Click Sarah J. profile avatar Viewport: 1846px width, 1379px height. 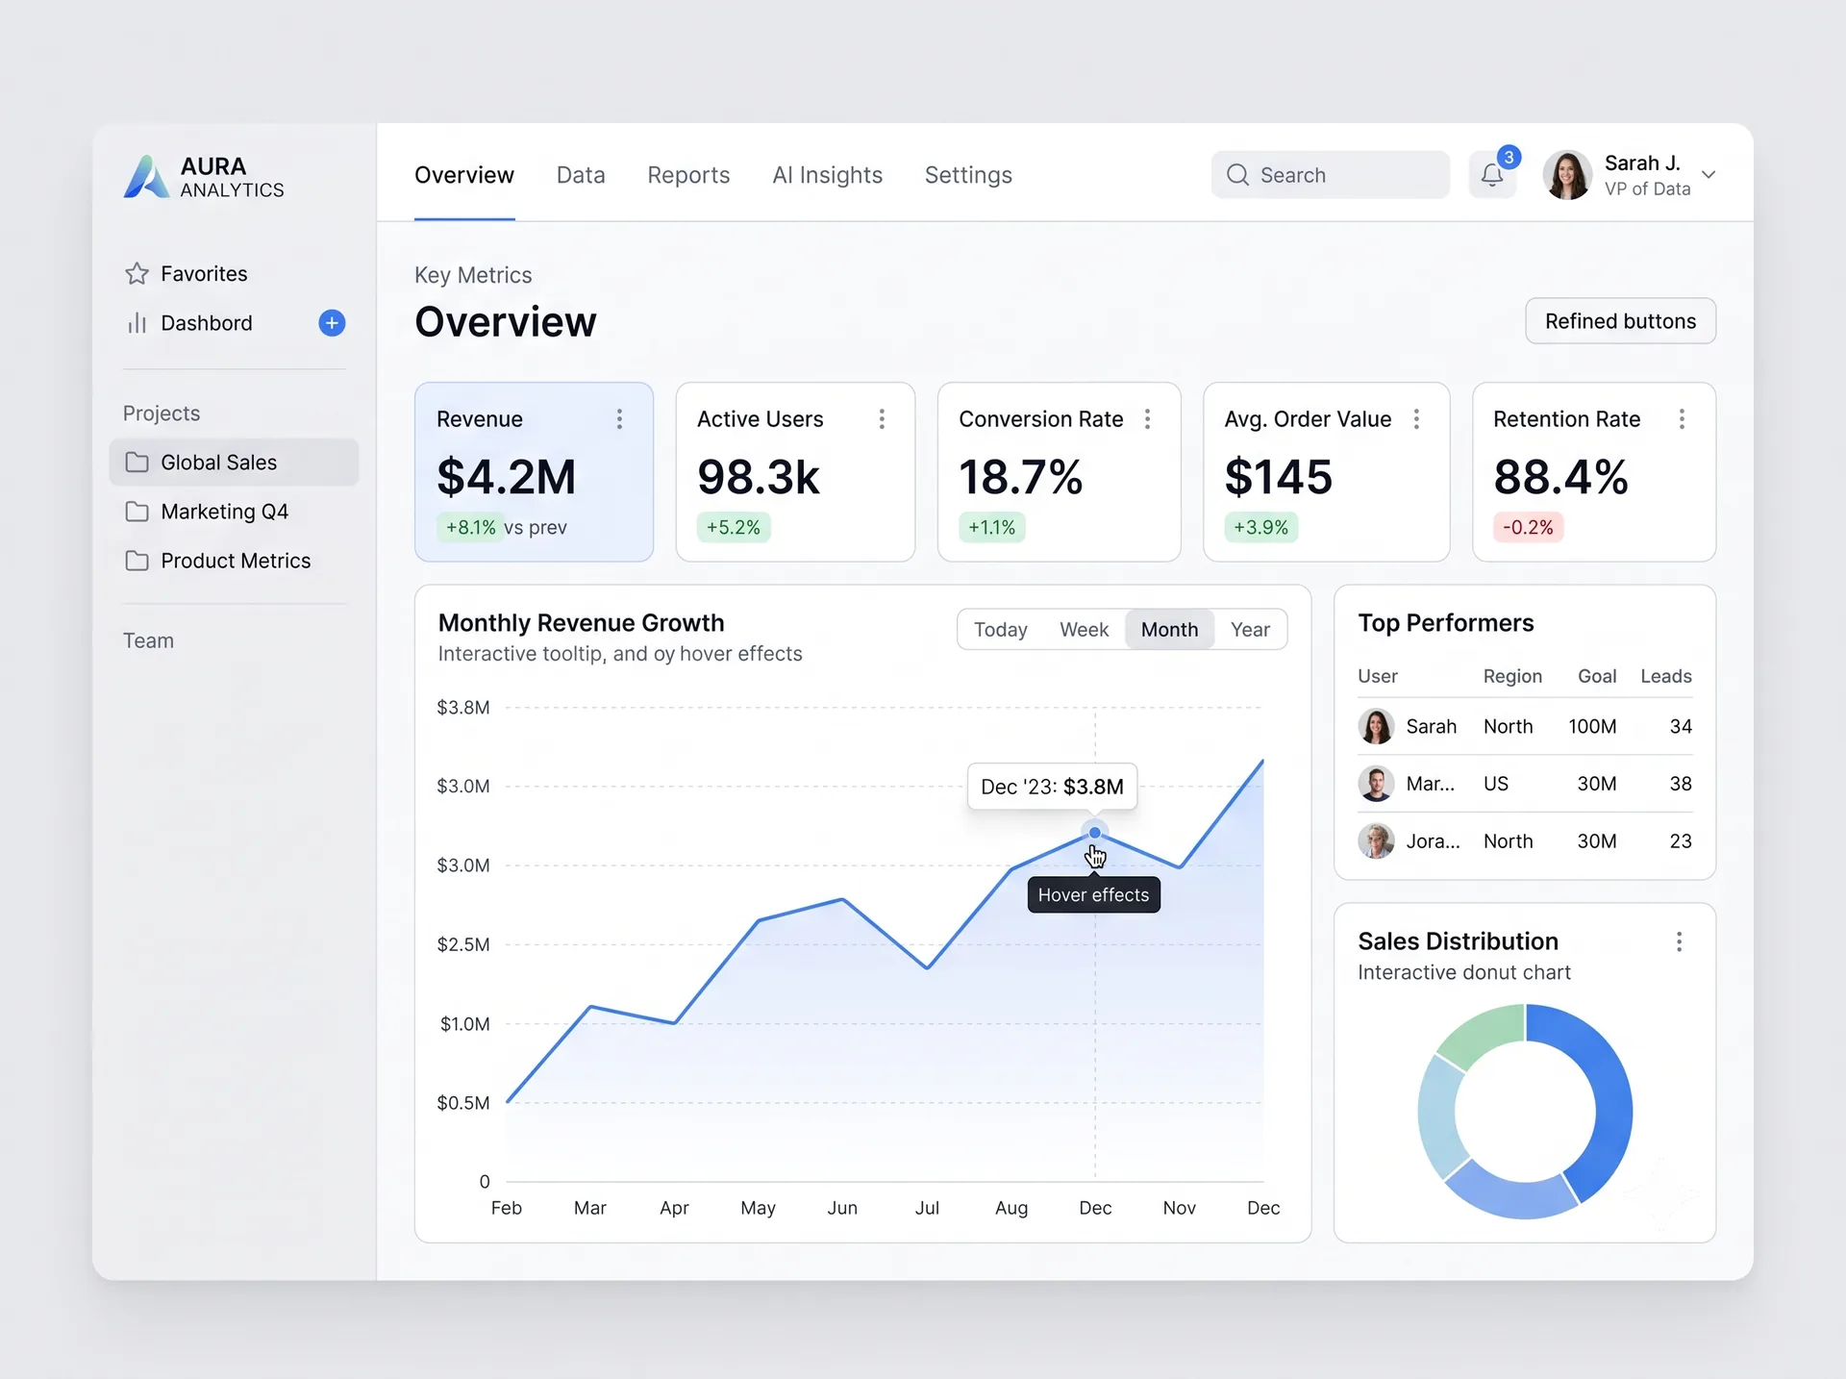click(x=1567, y=175)
